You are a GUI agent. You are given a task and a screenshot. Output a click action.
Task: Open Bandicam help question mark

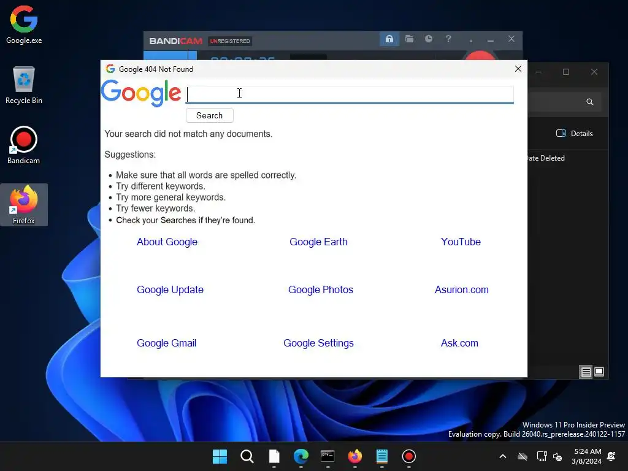click(x=448, y=39)
